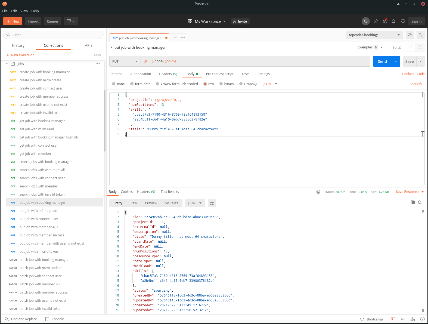Open the Console from status bar
The image size is (428, 324).
coord(55,319)
